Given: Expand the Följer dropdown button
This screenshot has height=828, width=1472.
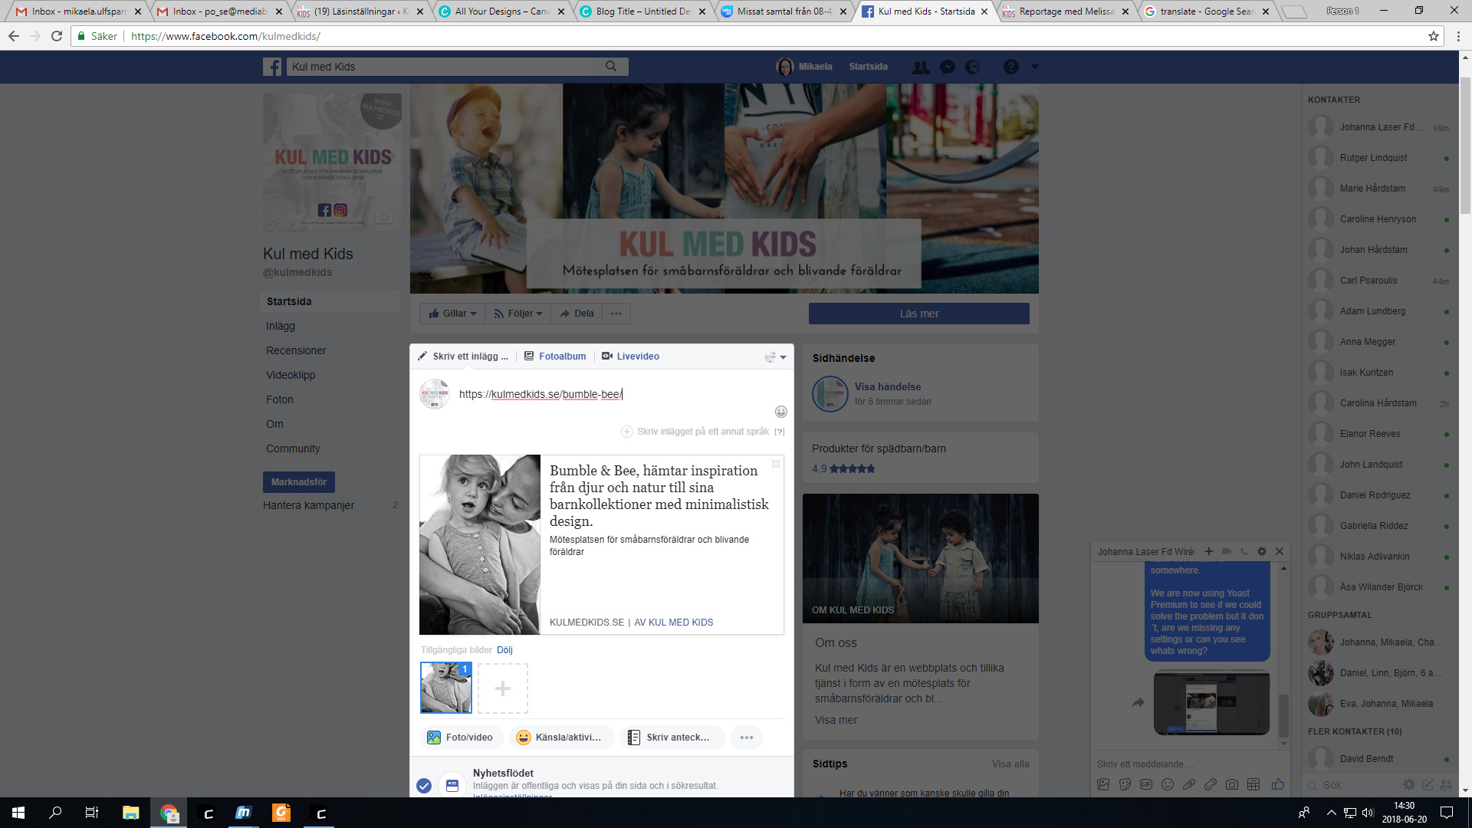Looking at the screenshot, I should pos(517,314).
